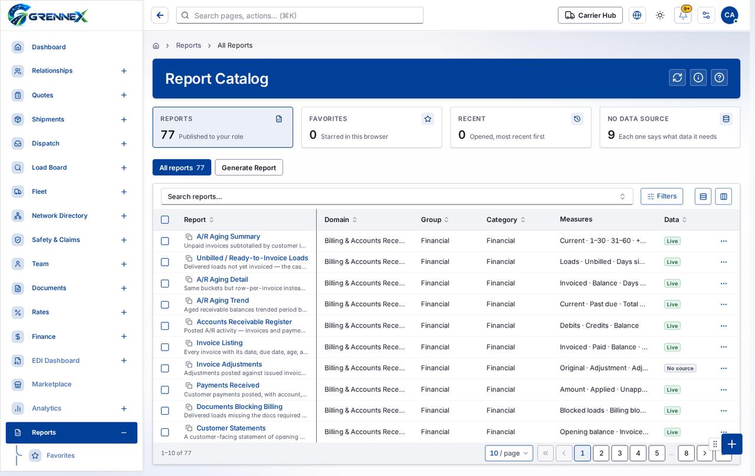This screenshot has height=476, width=755.
Task: Expand the Shipments sidebar menu
Action: [x=124, y=120]
